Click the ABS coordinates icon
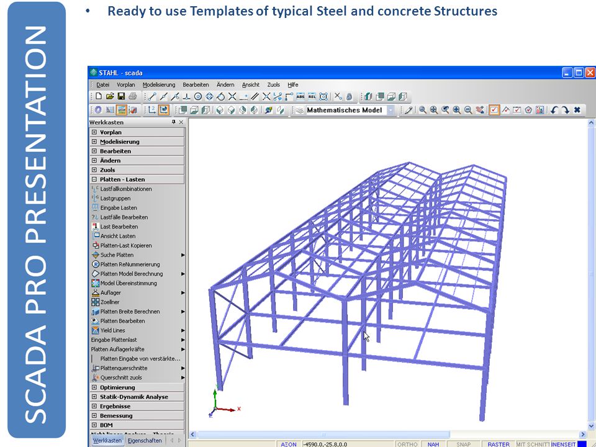596x447 pixels. point(300,97)
